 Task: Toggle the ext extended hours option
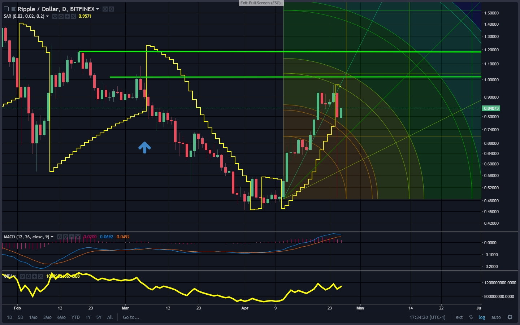(x=459, y=317)
